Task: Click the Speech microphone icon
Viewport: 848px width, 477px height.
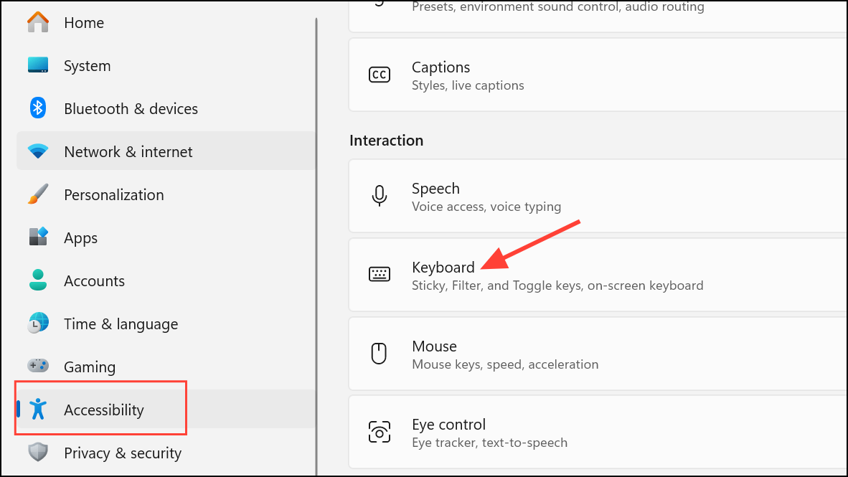Action: coord(380,195)
